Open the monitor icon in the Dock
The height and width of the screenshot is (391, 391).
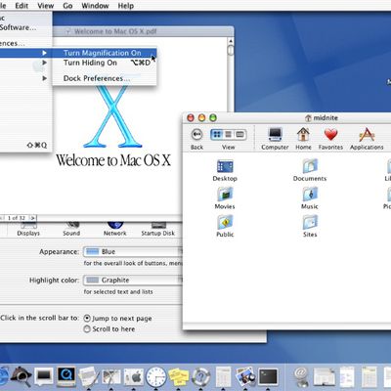[44, 377]
